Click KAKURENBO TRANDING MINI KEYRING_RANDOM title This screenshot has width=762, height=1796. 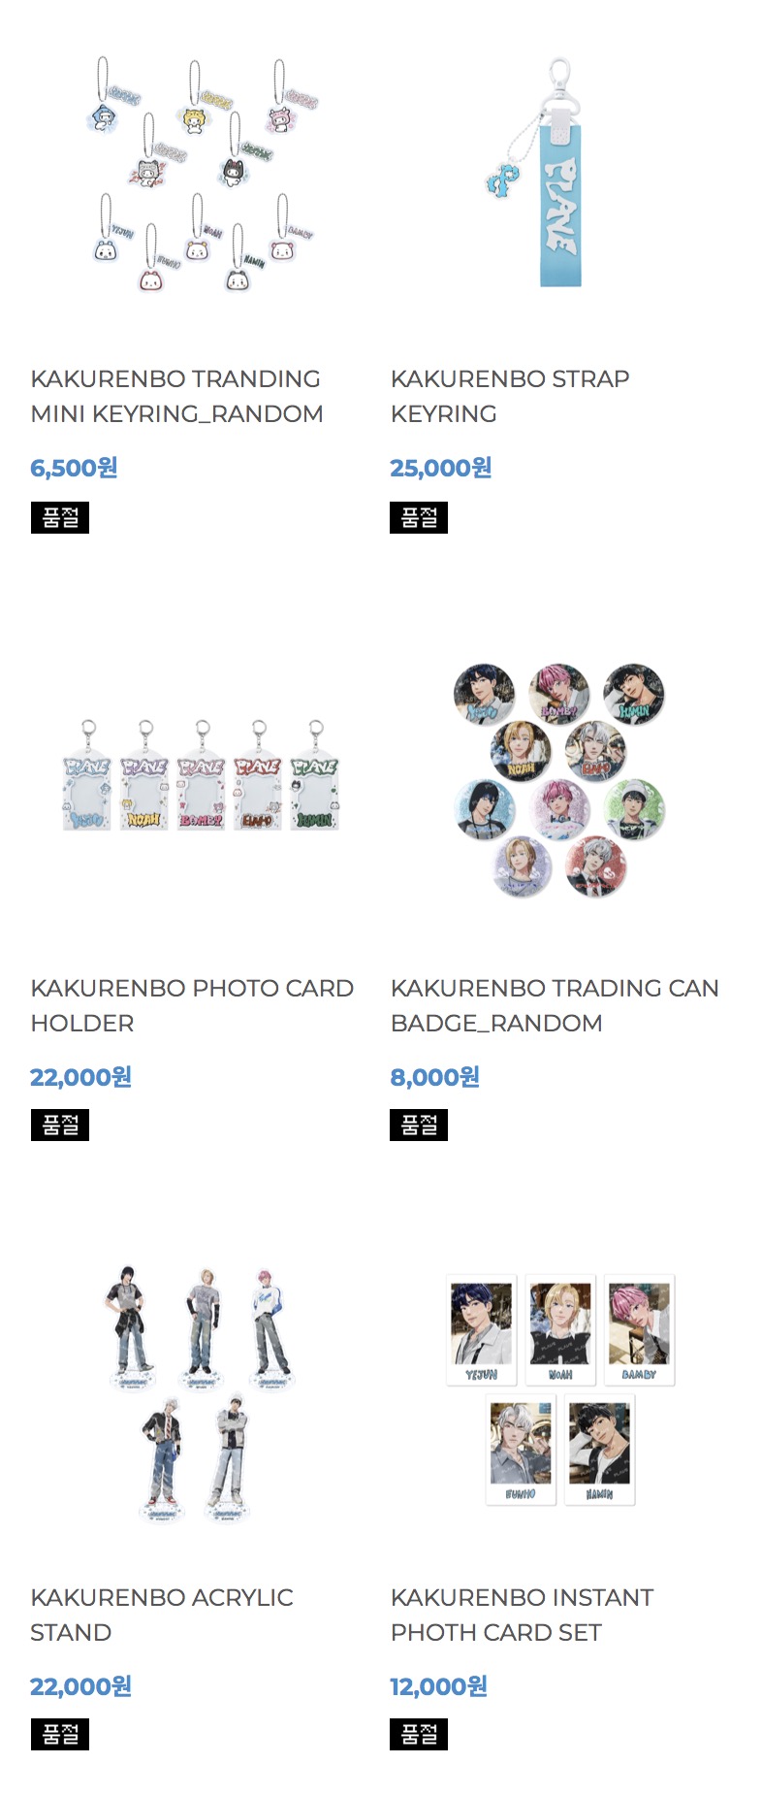click(176, 396)
